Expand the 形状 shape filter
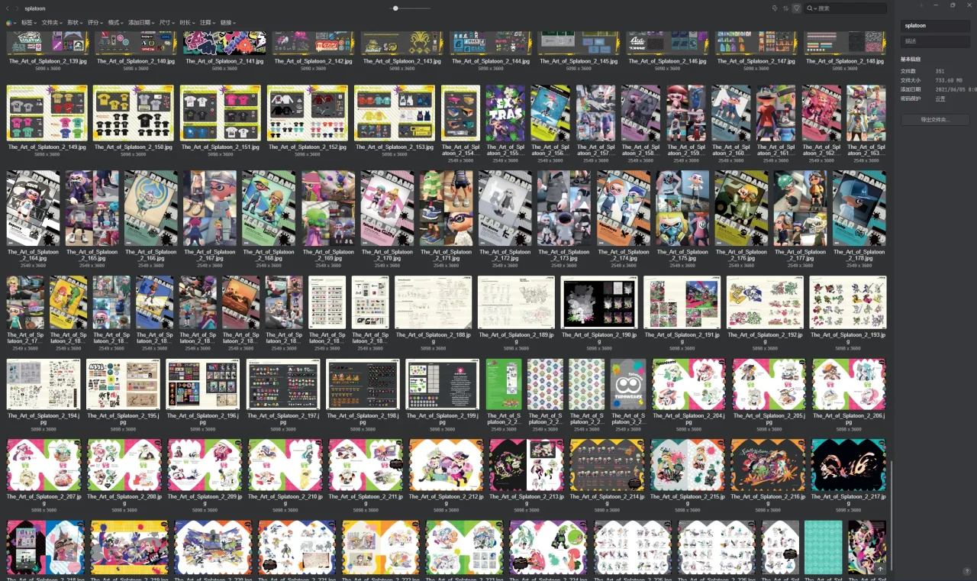This screenshot has width=977, height=581. pyautogui.click(x=75, y=23)
